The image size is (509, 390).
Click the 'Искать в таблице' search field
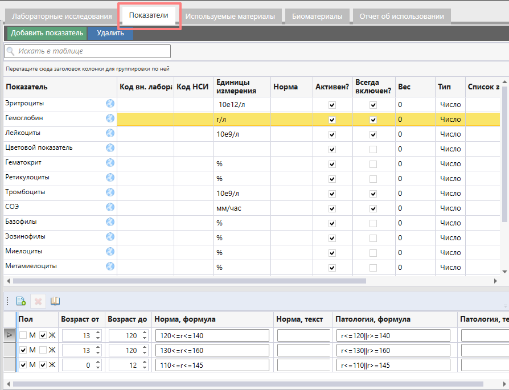pos(91,51)
